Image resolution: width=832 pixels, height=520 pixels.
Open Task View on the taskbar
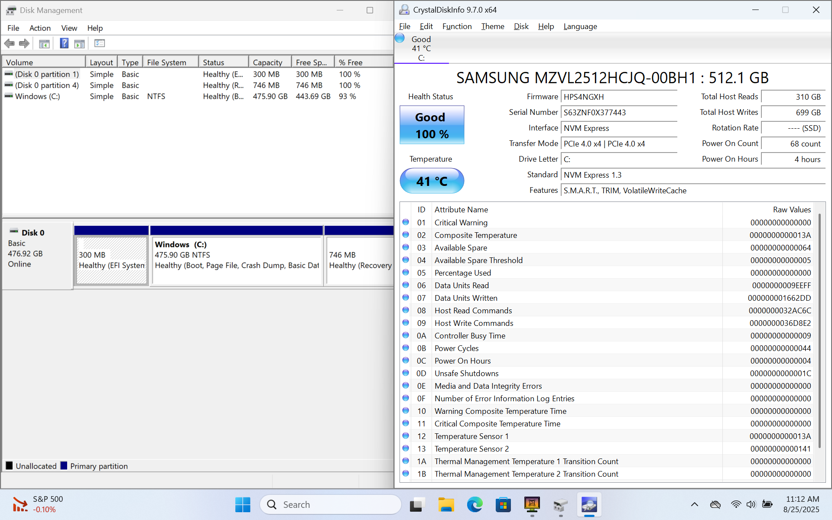[416, 504]
